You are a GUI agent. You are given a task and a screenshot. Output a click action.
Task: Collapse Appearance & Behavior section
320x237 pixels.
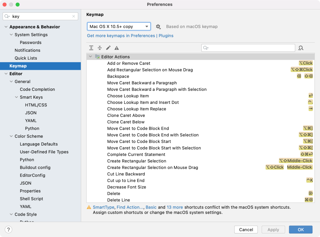[x=6, y=27]
